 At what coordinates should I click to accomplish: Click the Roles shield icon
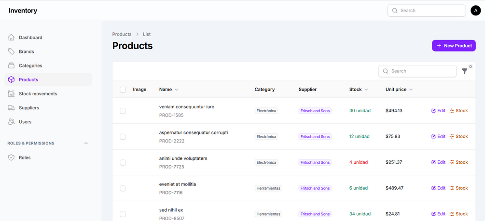[x=11, y=157]
